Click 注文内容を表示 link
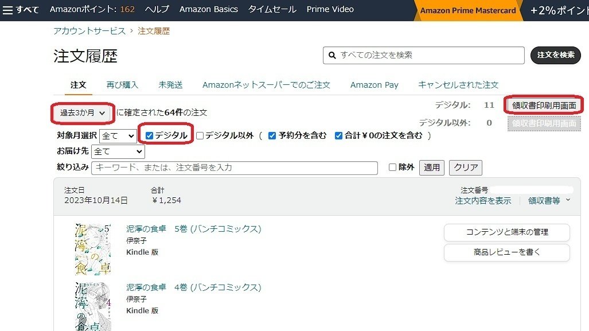This screenshot has width=589, height=331. point(483,201)
